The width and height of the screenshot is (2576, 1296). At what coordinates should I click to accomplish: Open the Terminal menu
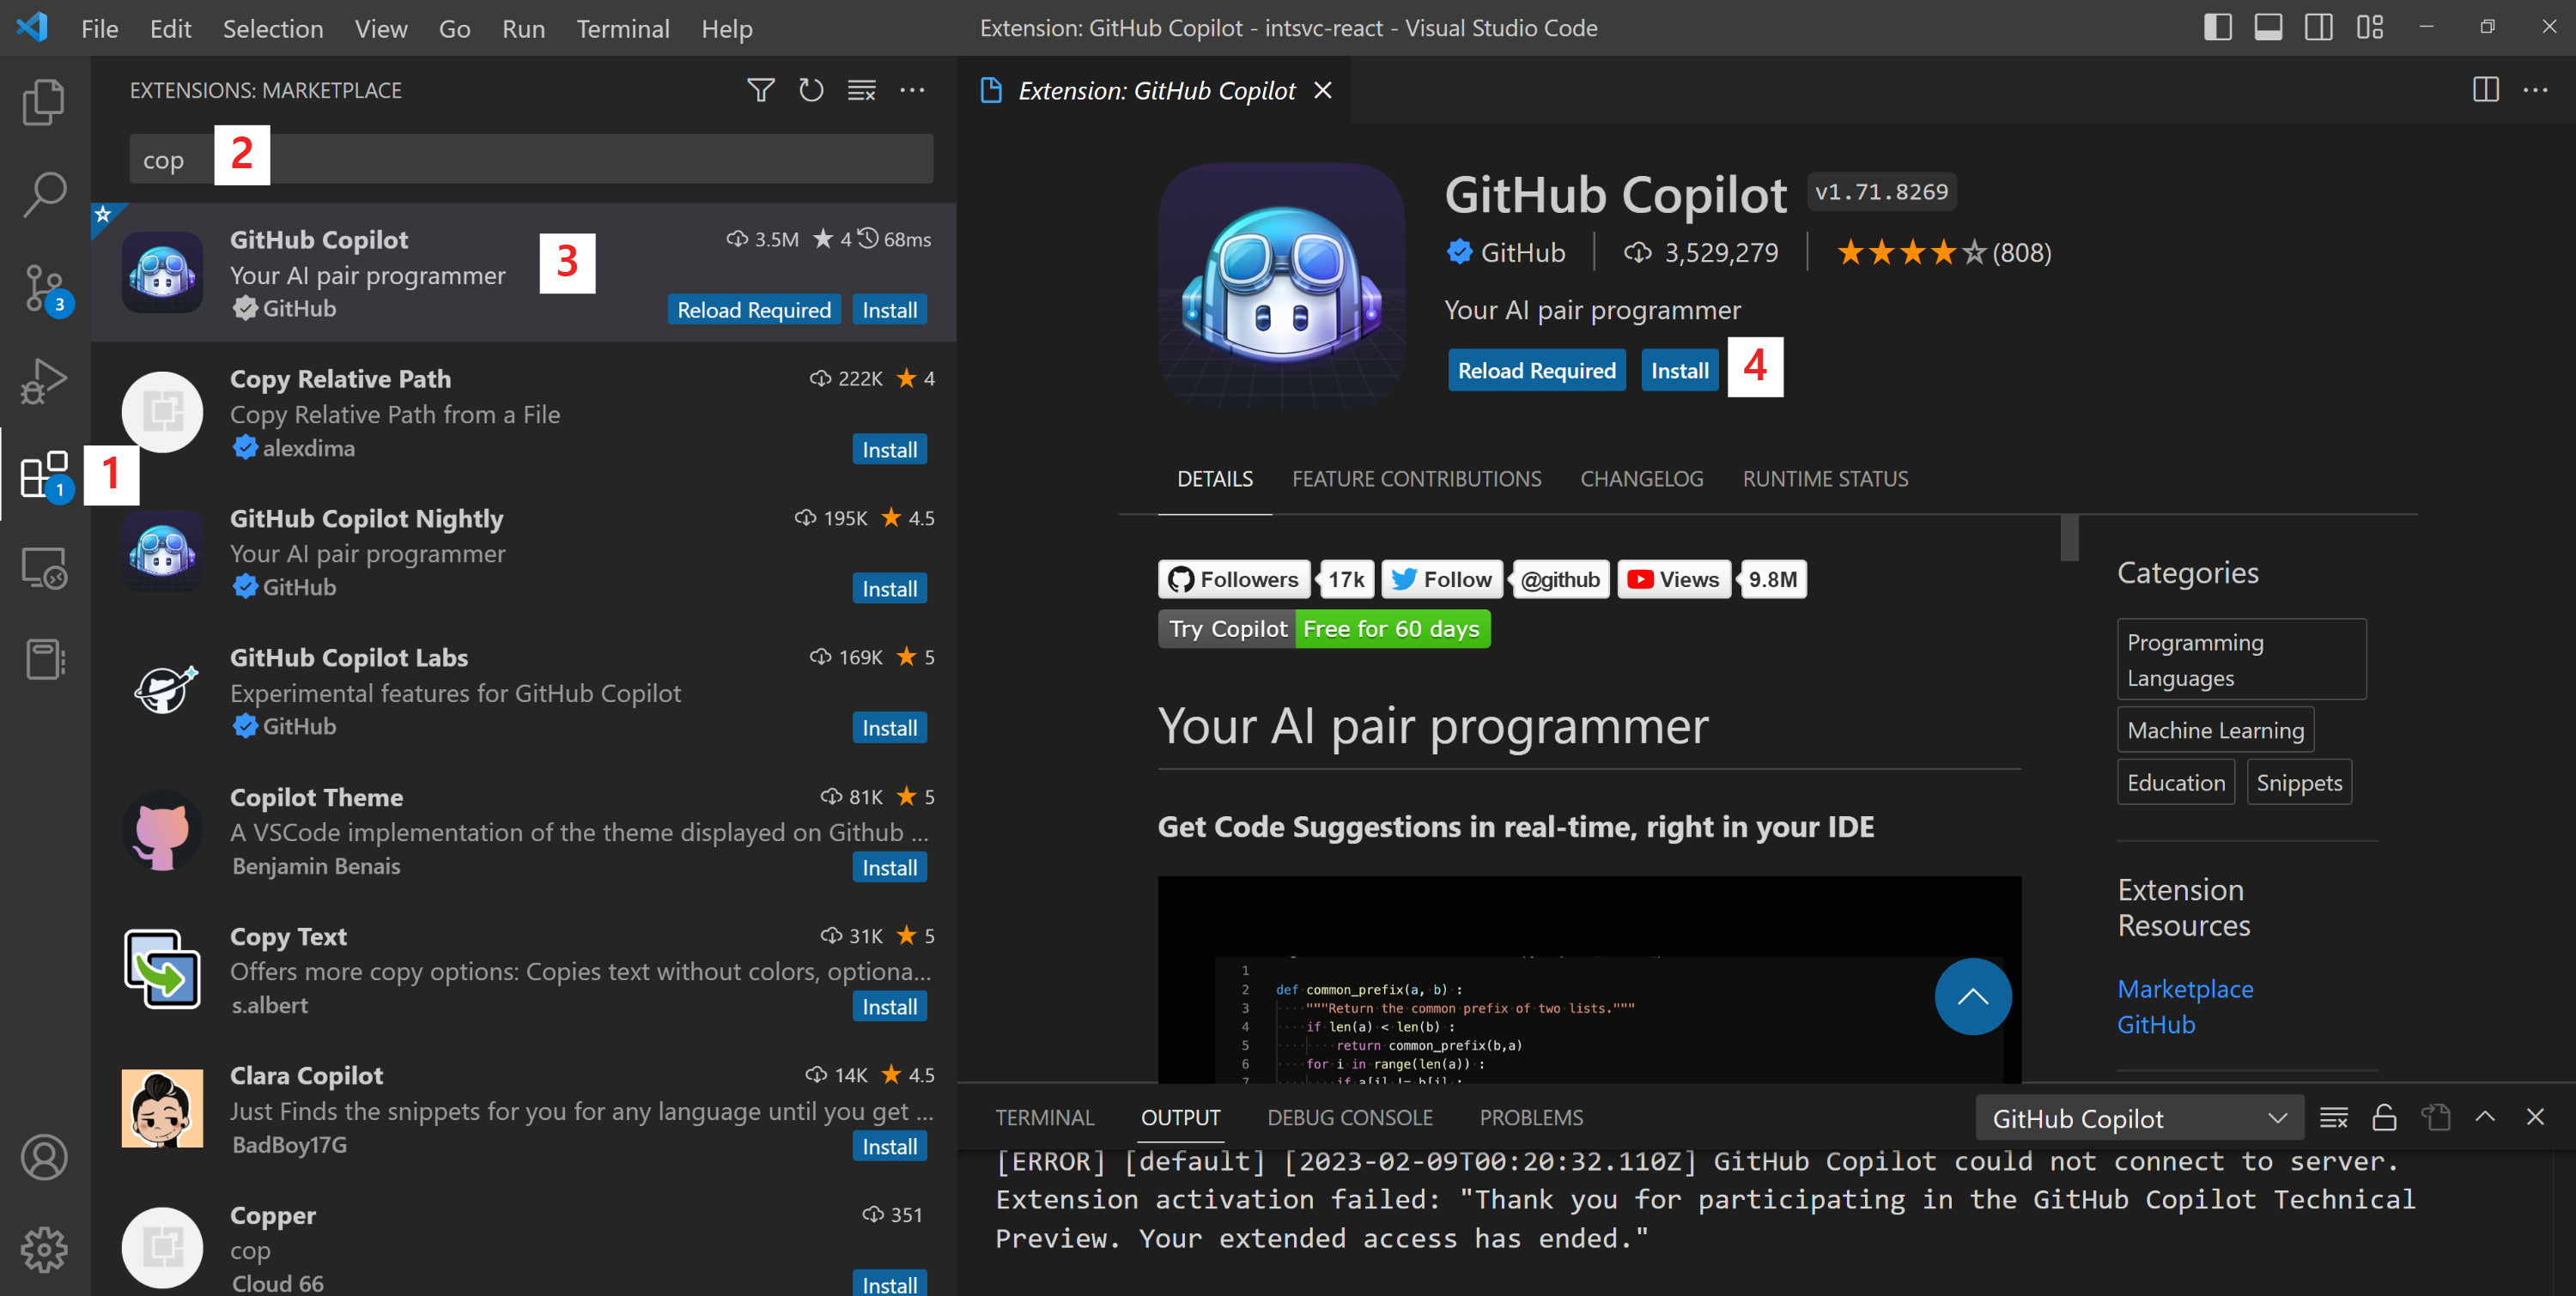point(622,28)
